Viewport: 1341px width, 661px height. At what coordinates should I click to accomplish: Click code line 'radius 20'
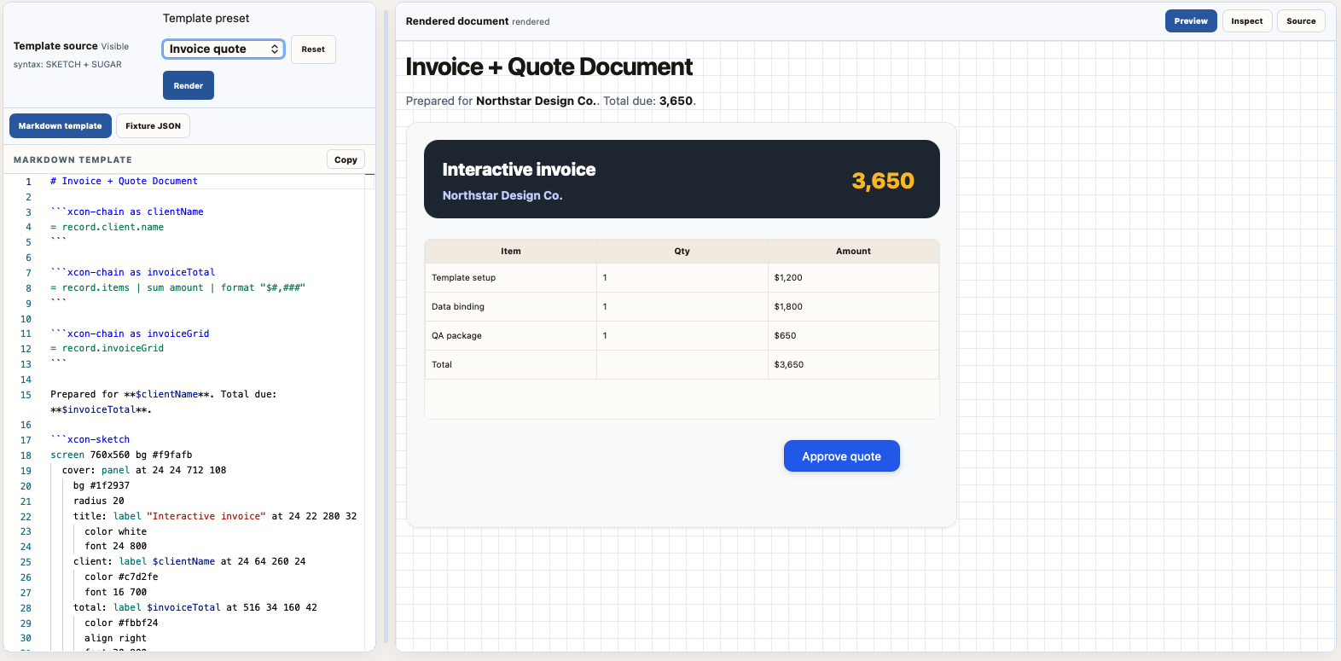coord(99,501)
